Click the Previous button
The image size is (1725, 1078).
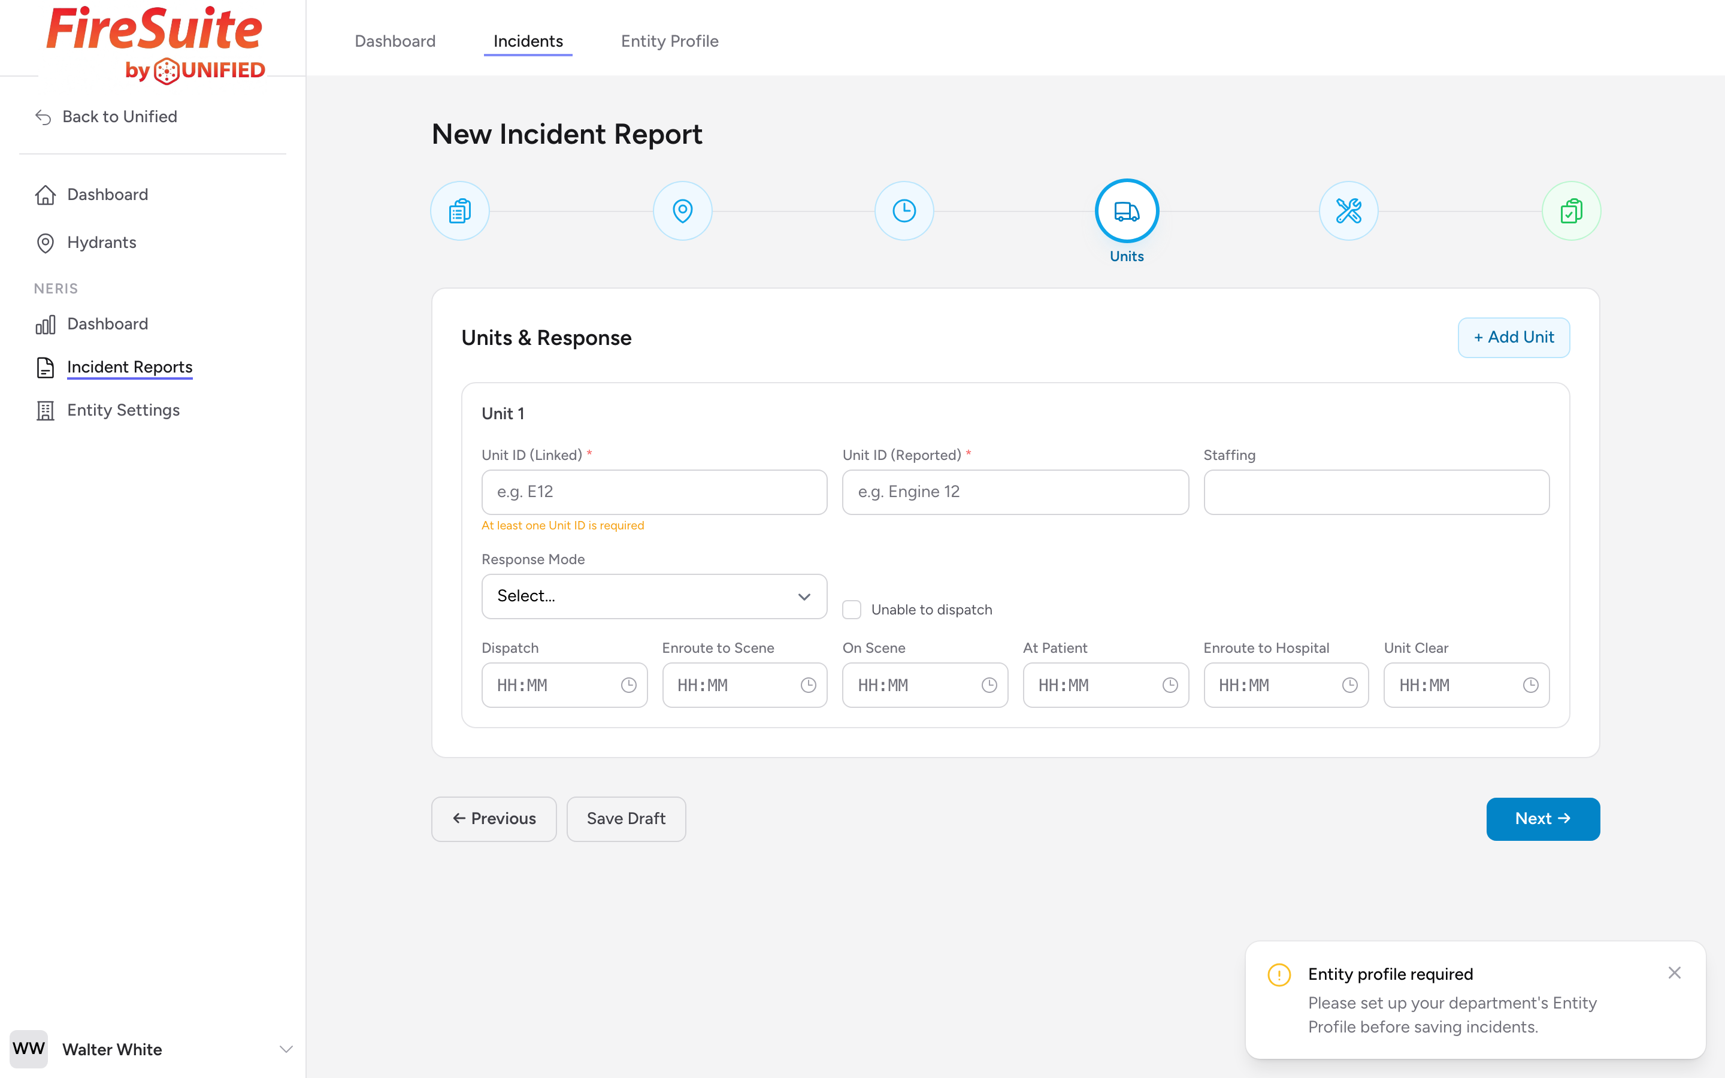click(x=494, y=819)
